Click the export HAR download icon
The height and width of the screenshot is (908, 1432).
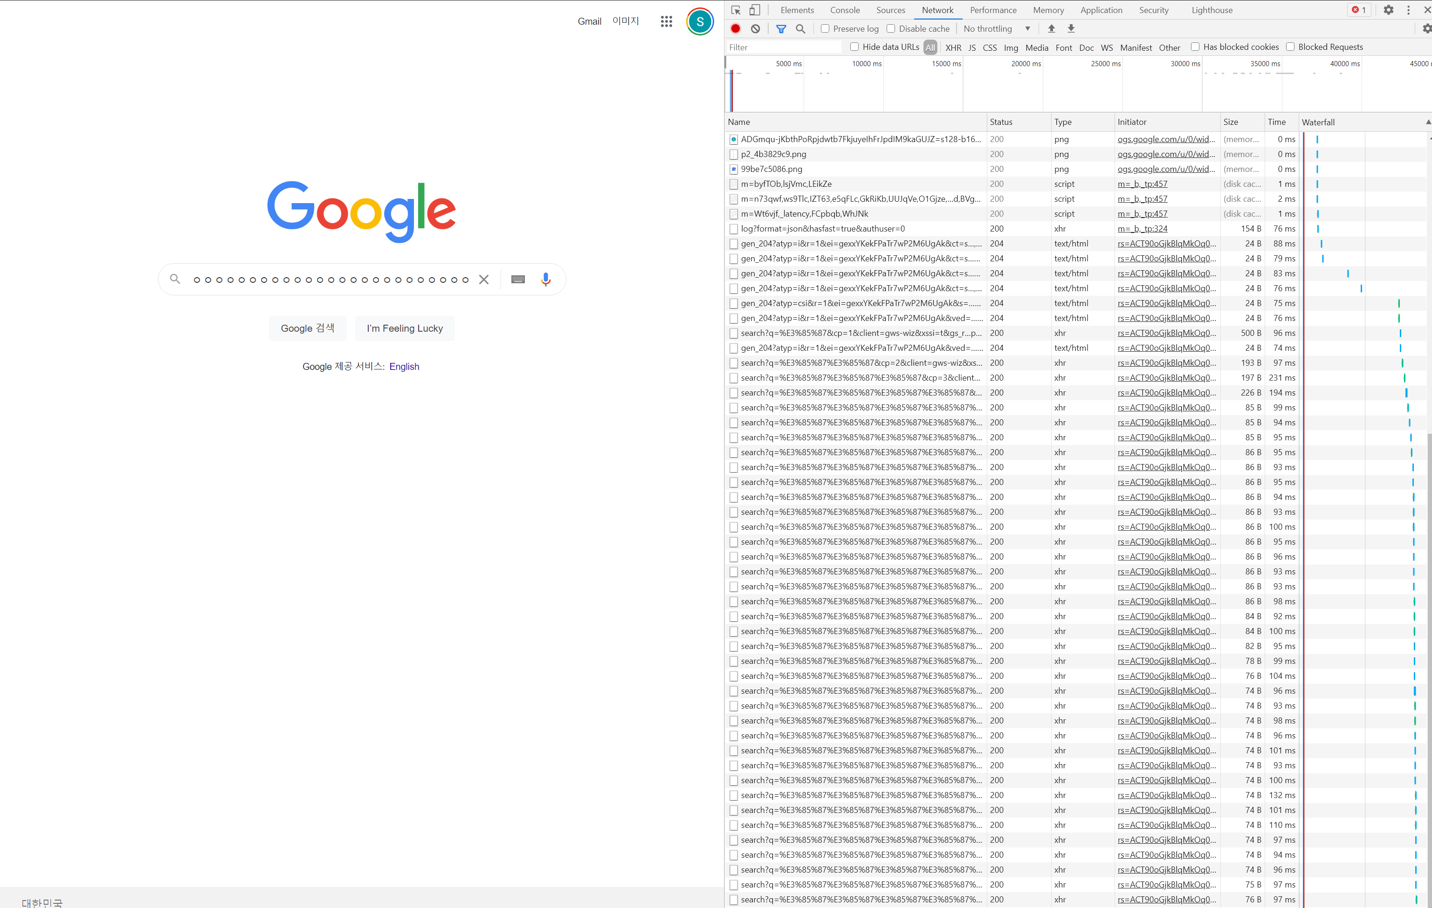(1071, 28)
